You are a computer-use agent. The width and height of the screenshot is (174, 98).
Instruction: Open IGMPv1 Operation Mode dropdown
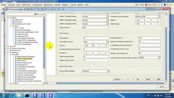[107, 16]
